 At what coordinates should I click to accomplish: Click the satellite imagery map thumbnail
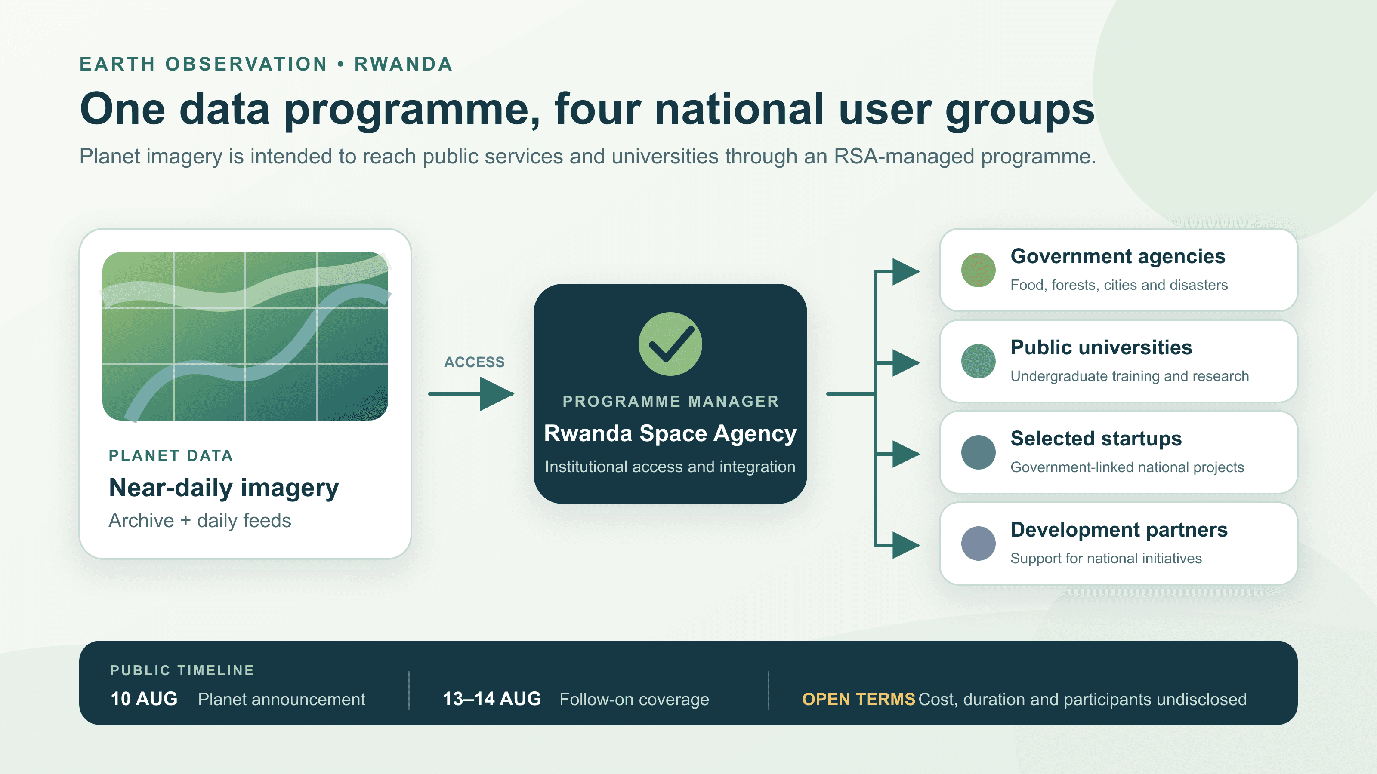(245, 336)
